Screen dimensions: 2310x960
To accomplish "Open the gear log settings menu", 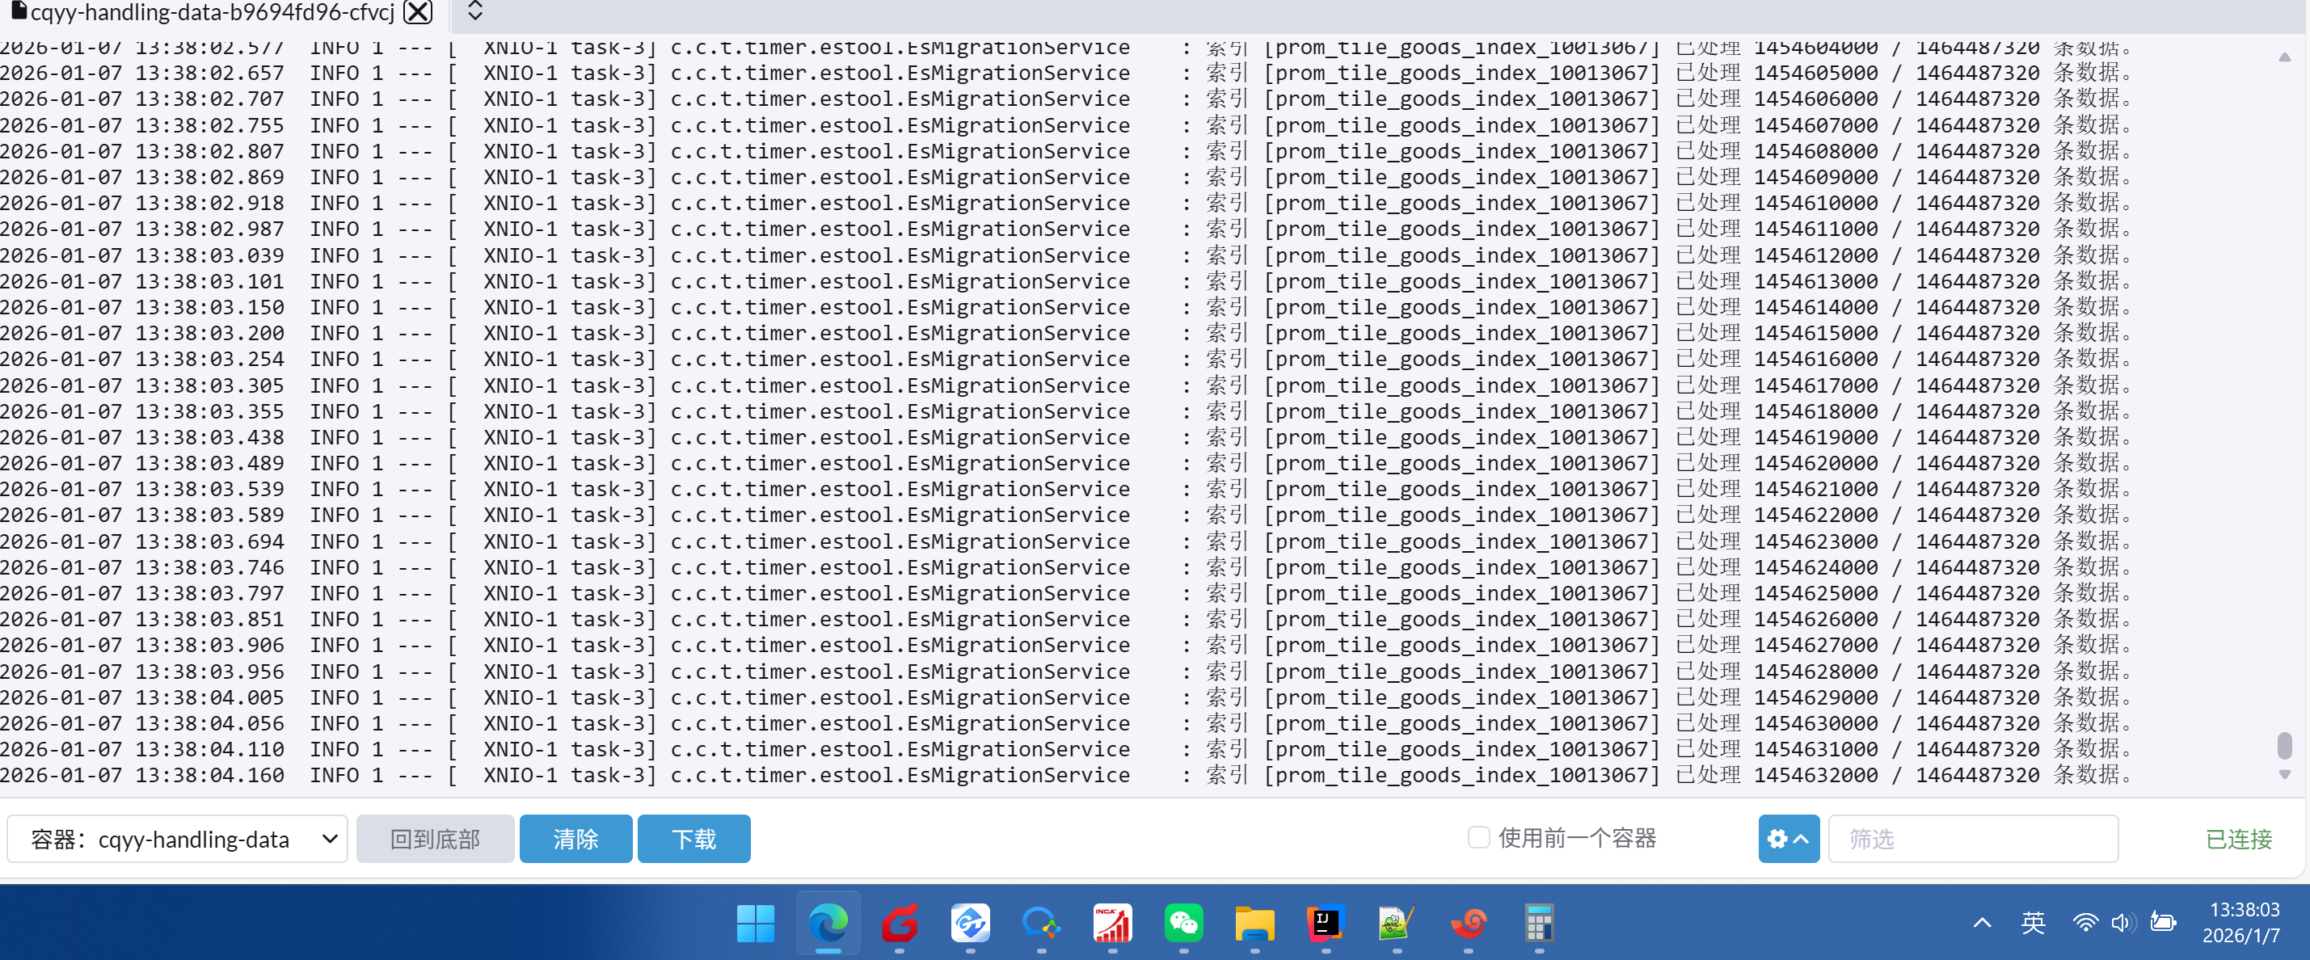I will [1787, 839].
